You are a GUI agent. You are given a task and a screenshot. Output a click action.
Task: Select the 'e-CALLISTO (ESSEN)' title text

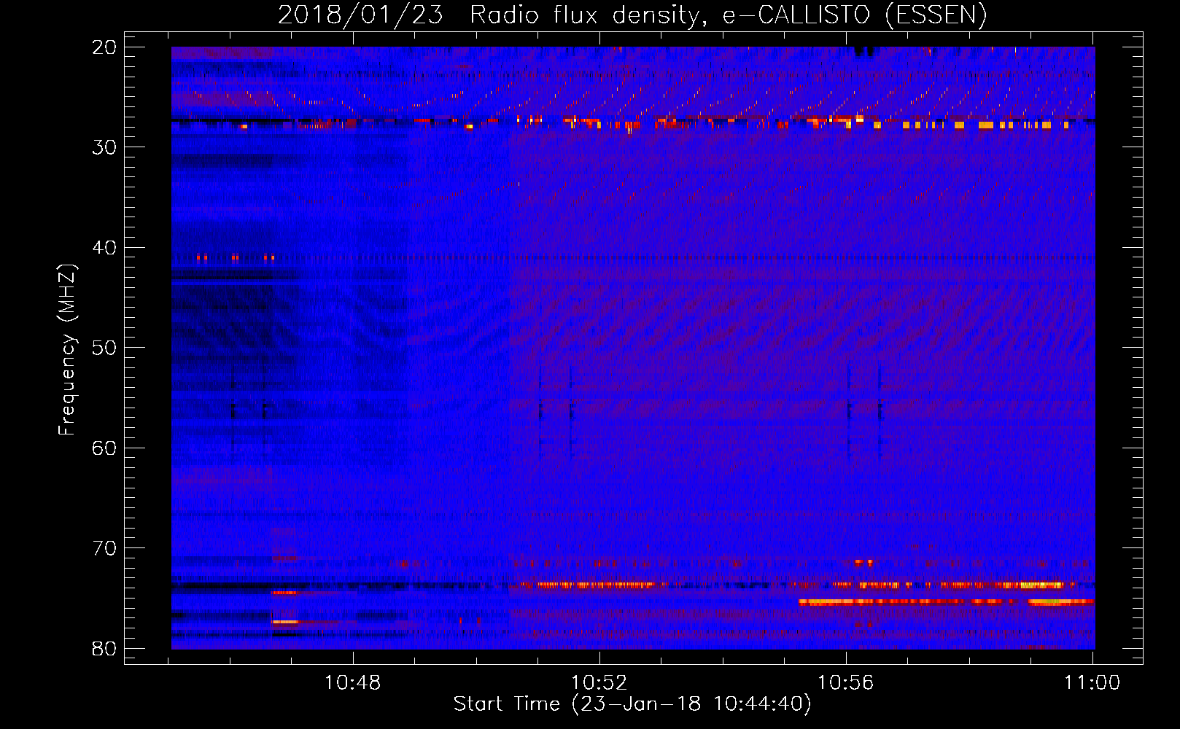click(x=855, y=15)
